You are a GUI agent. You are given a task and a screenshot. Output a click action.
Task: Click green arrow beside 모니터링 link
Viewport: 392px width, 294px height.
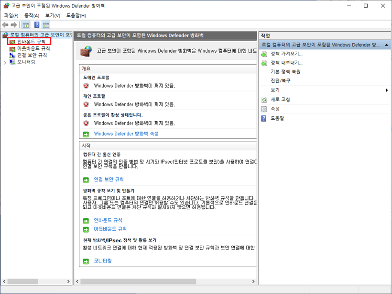coord(86,261)
